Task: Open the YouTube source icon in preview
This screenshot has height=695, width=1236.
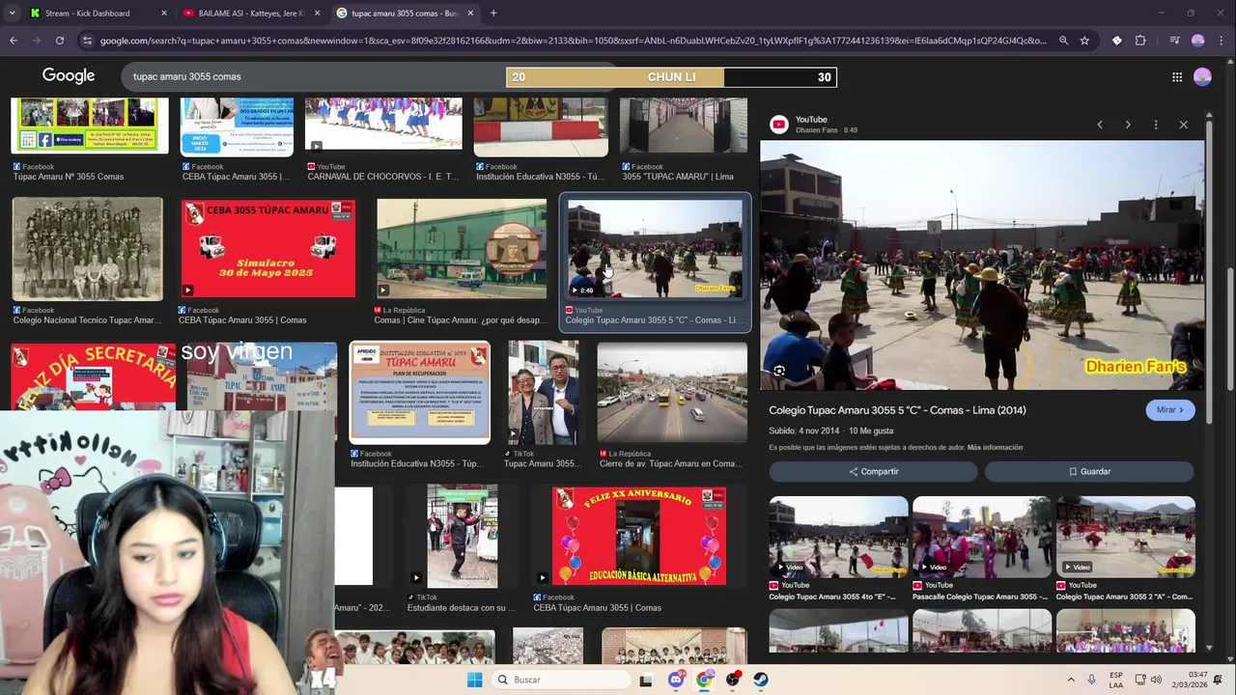Action: click(778, 125)
